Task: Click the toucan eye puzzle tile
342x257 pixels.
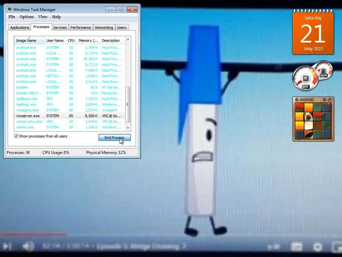Action: tap(309, 117)
